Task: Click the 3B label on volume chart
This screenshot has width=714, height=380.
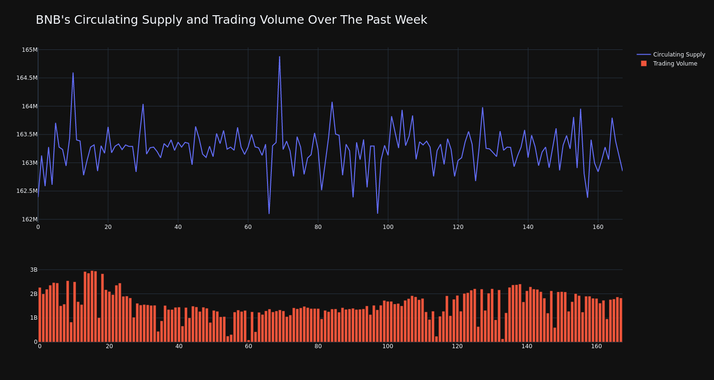Action: (x=33, y=270)
